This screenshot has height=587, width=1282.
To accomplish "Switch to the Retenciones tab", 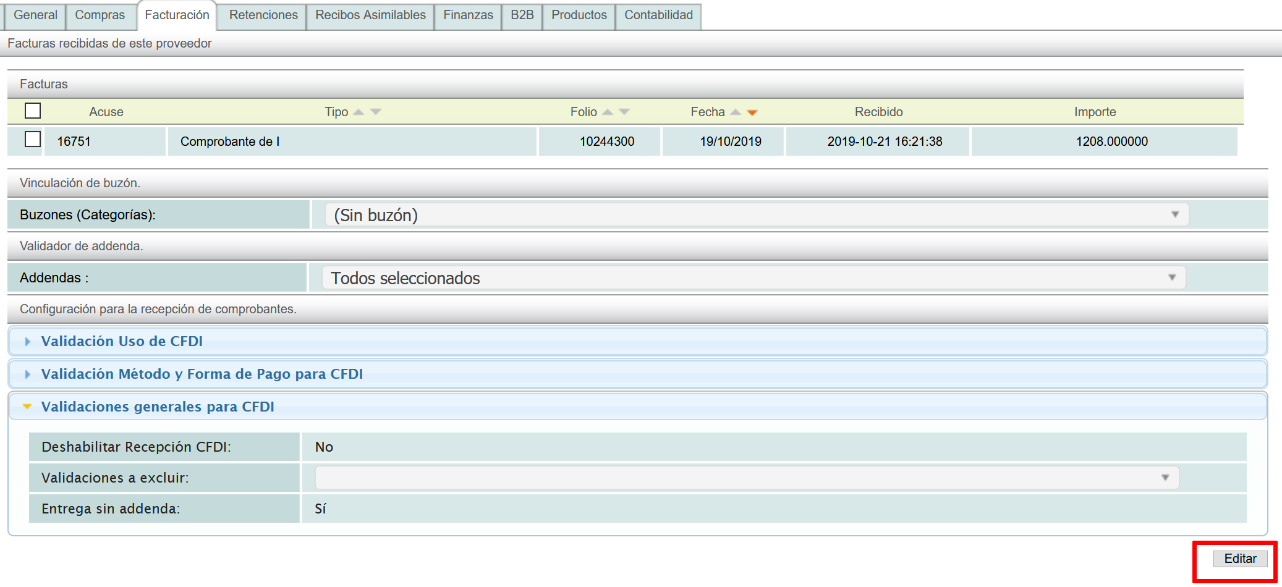I will coord(263,15).
